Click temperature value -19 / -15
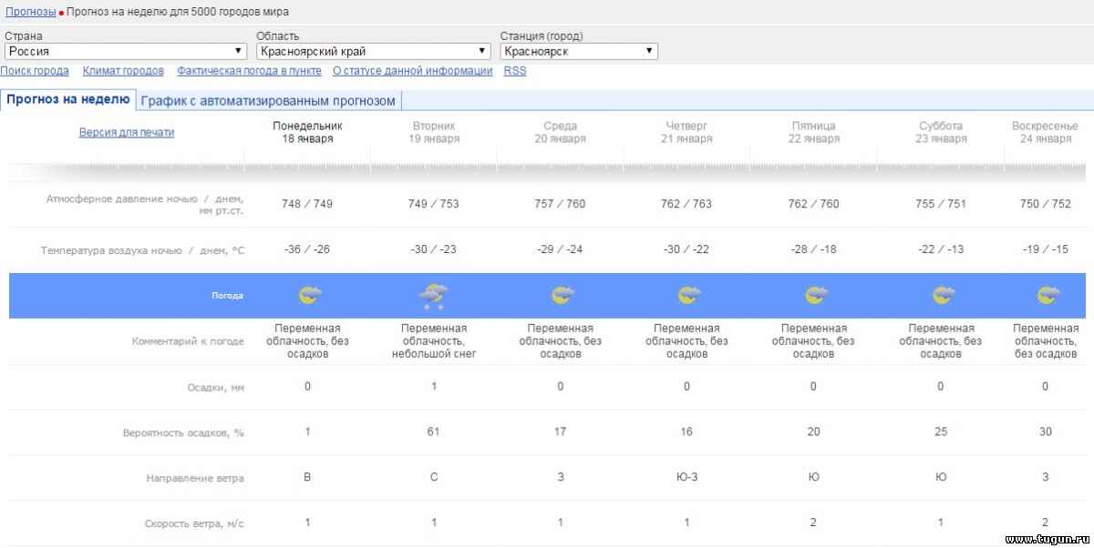Image resolution: width=1094 pixels, height=548 pixels. [x=1046, y=249]
